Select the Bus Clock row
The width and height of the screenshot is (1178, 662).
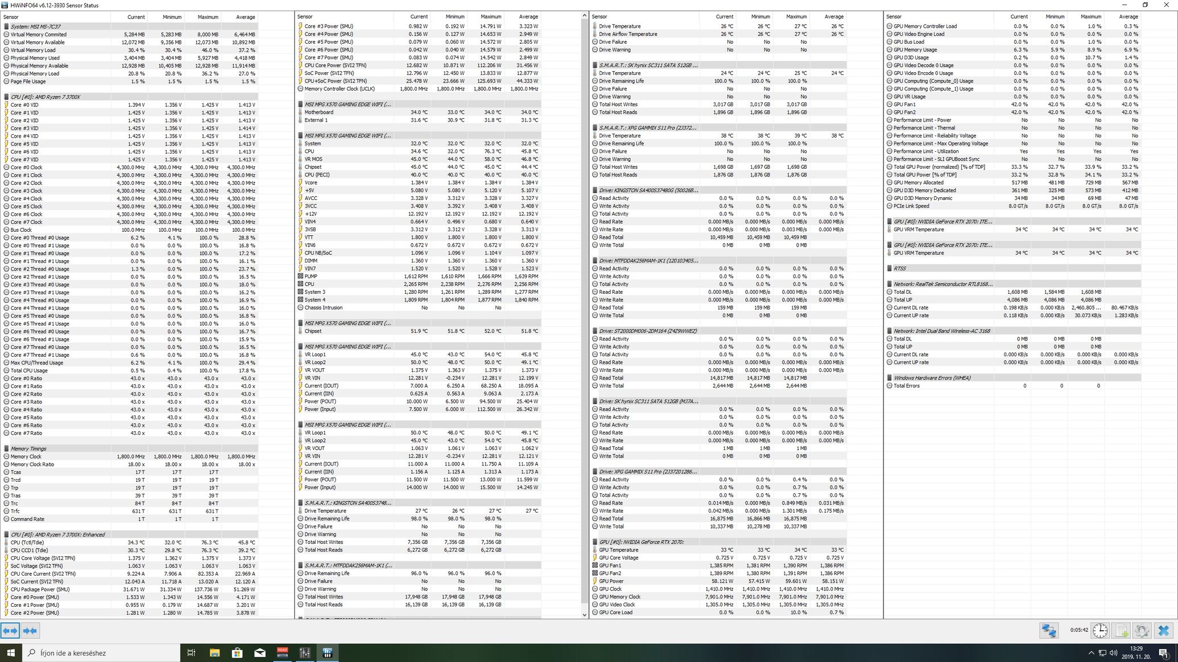[130, 230]
